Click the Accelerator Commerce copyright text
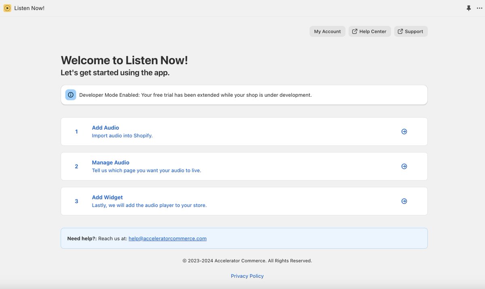Screen dimensions: 485x289 tap(247, 261)
